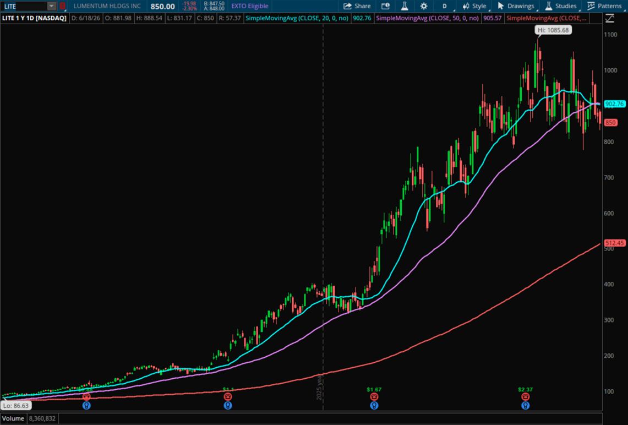
Task: Click the blue lightbulb icon below the $2.37 earnings
Action: coord(525,405)
